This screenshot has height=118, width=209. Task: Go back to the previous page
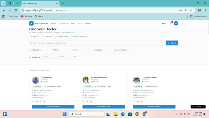click(4, 10)
